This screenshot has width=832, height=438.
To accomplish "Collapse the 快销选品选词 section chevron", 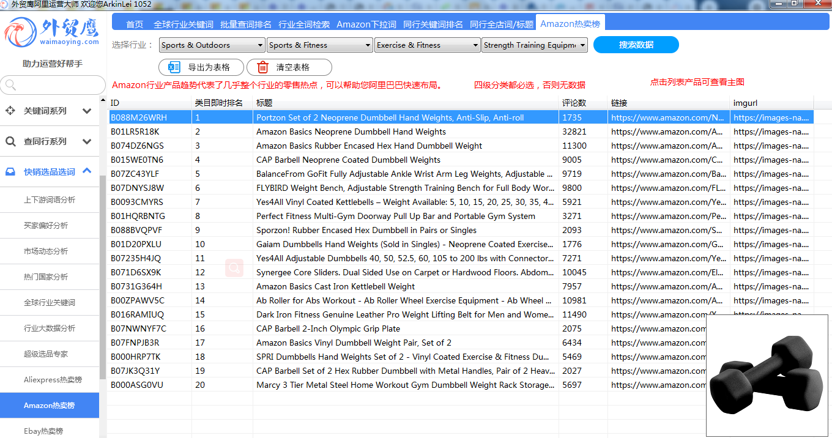I will (x=87, y=171).
